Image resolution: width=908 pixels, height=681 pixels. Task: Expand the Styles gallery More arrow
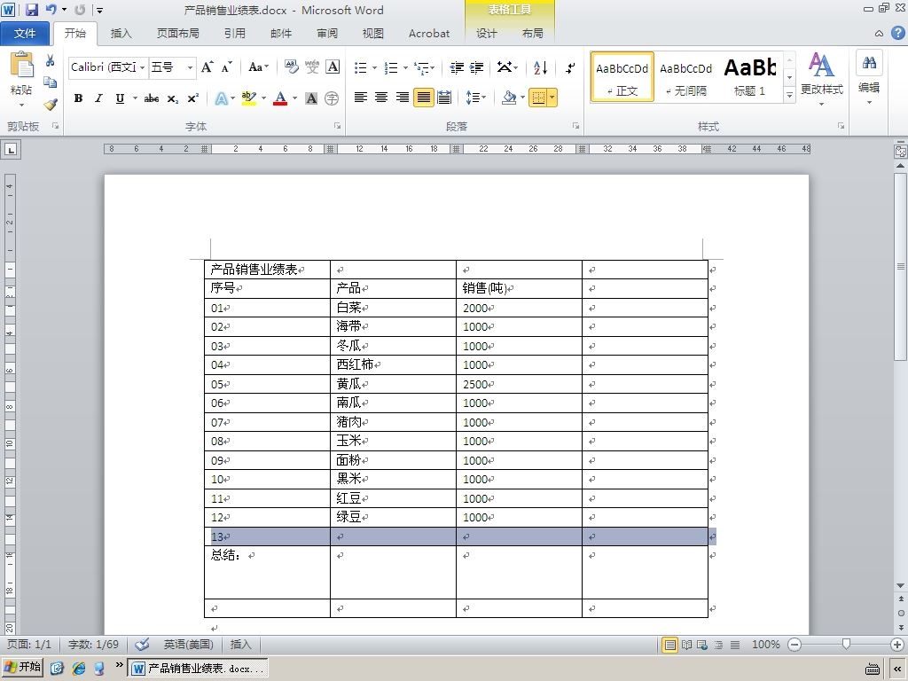click(789, 95)
